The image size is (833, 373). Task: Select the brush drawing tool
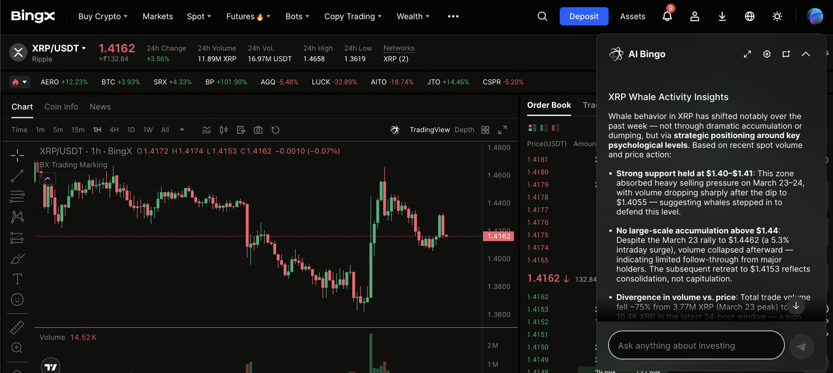click(x=18, y=258)
